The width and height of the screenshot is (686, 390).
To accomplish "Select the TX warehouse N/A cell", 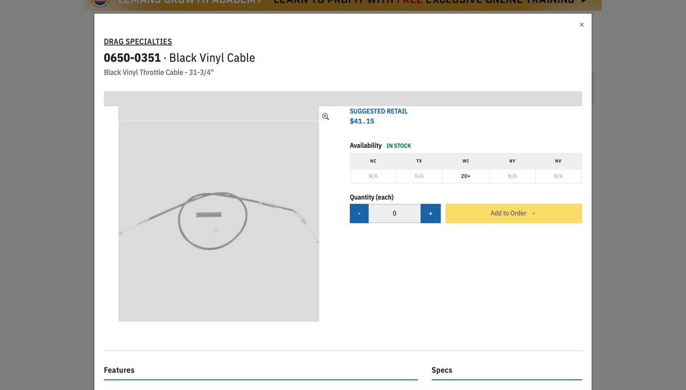I will (x=419, y=176).
